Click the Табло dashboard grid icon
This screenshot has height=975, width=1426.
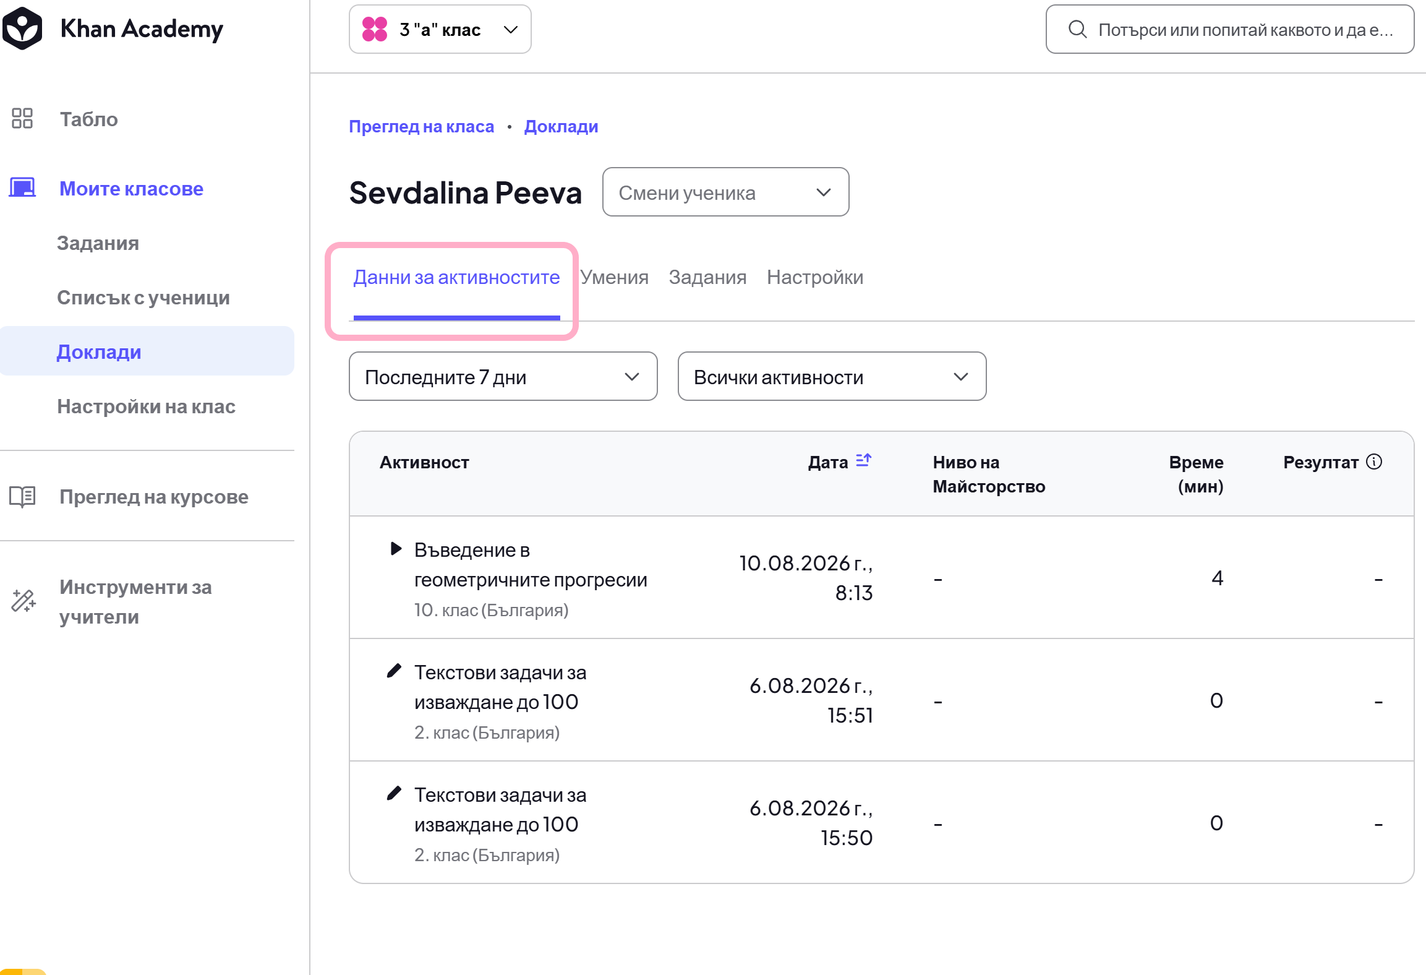click(x=22, y=118)
